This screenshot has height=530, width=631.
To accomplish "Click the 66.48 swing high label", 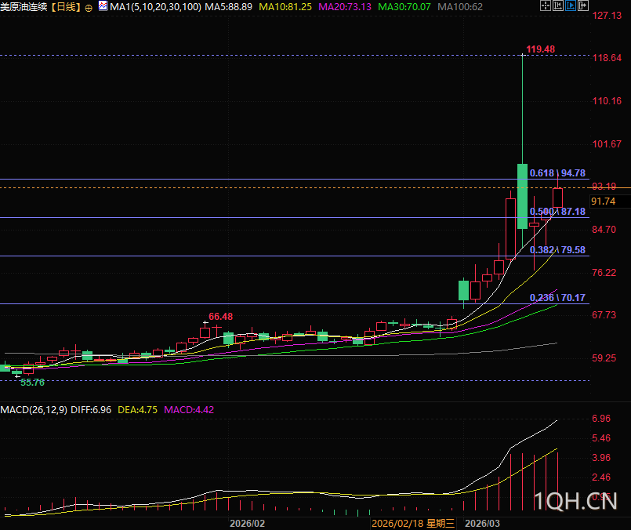I will click(220, 317).
